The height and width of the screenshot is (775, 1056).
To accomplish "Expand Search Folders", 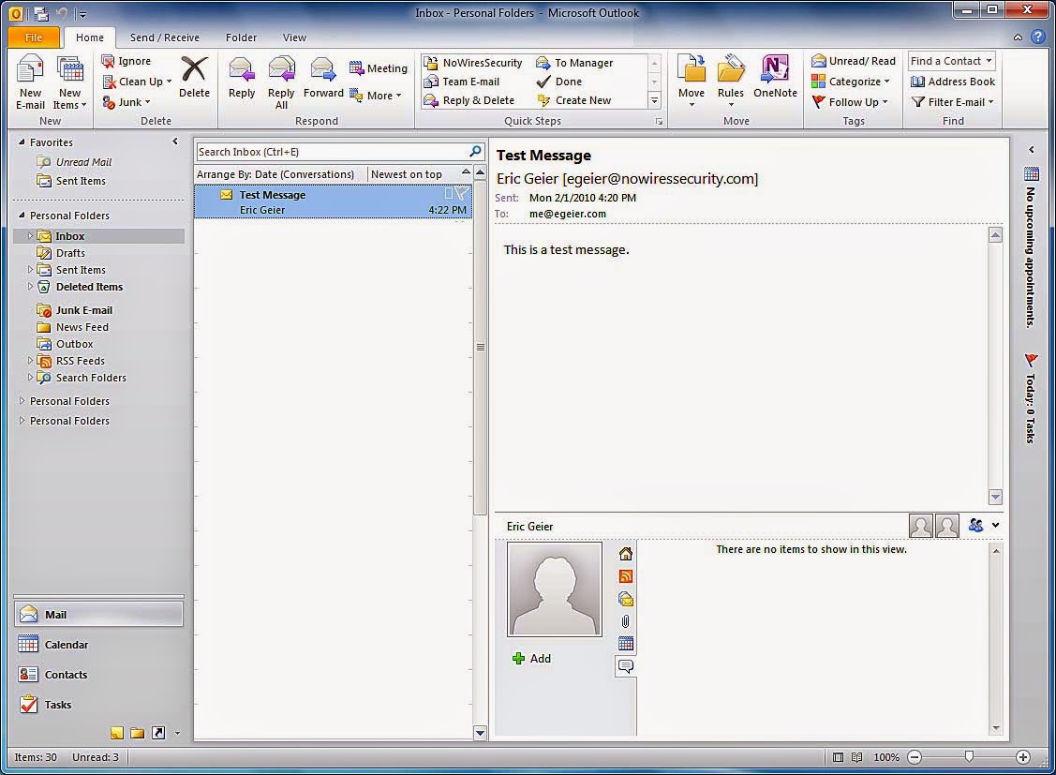I will tap(30, 377).
